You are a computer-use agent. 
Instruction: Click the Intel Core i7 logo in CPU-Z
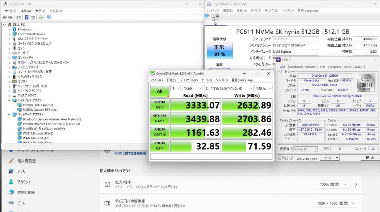[366, 82]
